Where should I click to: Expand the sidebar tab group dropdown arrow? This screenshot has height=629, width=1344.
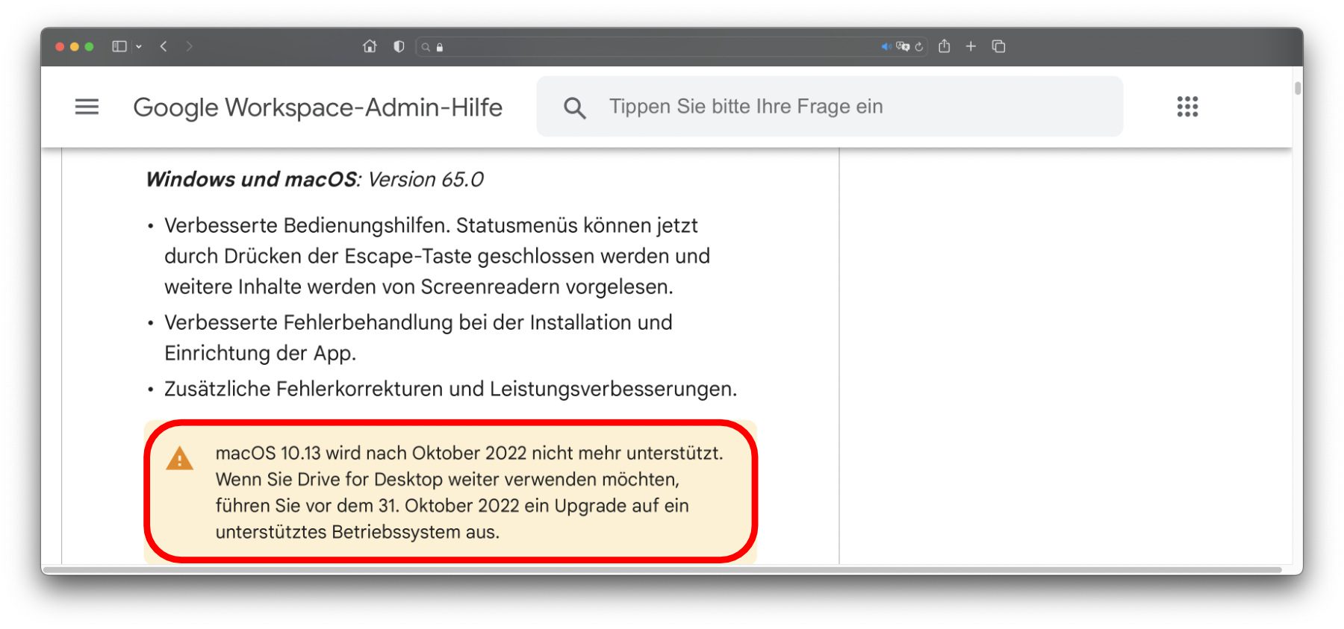139,46
